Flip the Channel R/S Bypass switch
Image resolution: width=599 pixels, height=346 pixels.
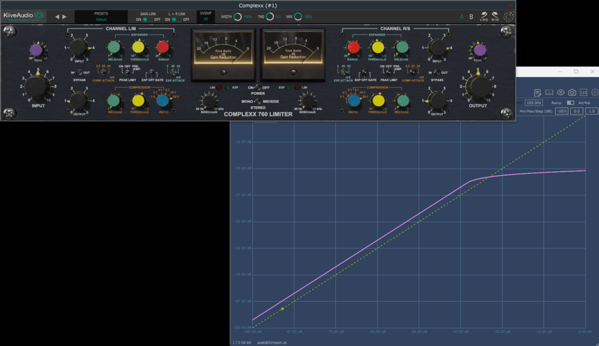point(437,72)
